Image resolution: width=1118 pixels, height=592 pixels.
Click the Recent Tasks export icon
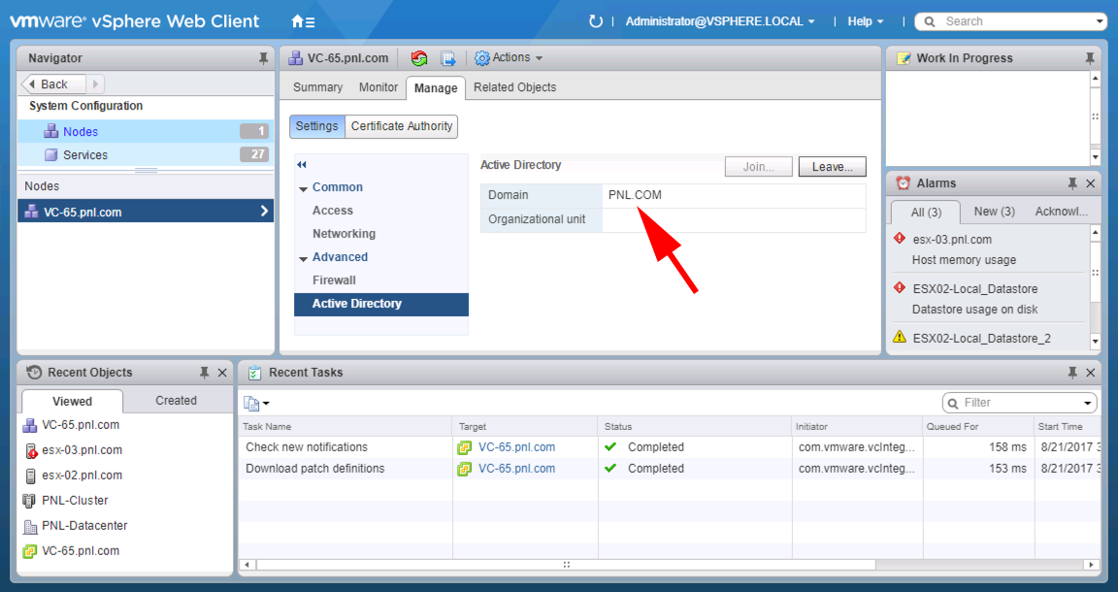(251, 403)
